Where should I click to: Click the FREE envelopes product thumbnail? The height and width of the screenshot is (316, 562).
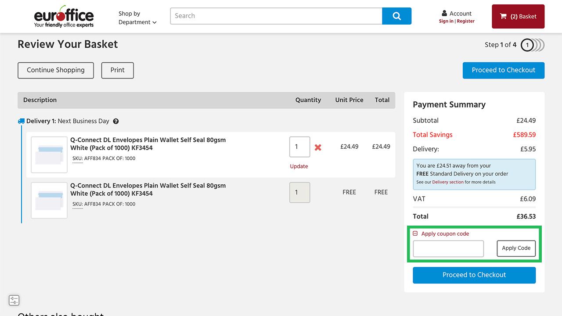tap(49, 200)
